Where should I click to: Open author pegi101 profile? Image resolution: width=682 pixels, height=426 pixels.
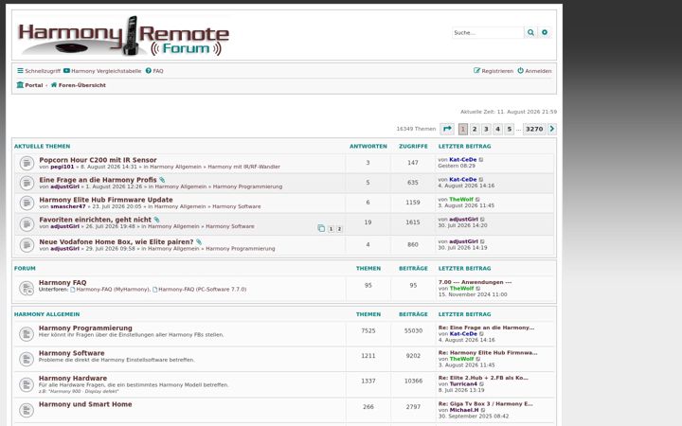(x=63, y=167)
